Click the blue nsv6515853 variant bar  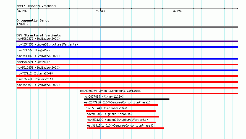click(x=127, y=70)
